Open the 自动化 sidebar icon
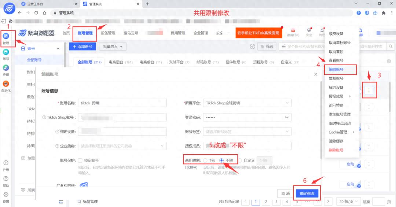The height and width of the screenshot is (207, 396). 6,84
